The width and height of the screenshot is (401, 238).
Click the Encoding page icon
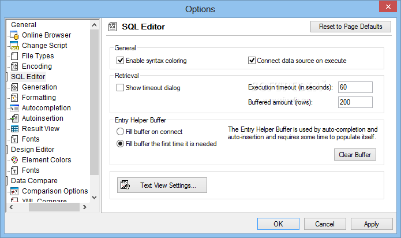14,66
